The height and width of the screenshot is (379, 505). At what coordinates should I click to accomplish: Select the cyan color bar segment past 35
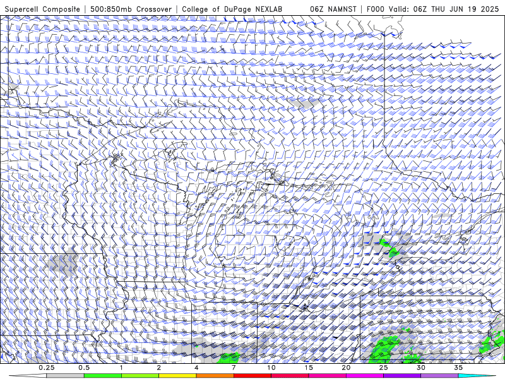477,376
